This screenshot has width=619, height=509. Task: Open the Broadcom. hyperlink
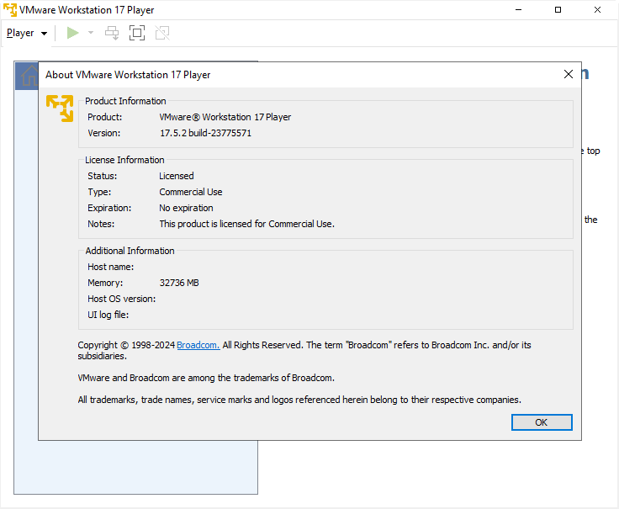(198, 345)
